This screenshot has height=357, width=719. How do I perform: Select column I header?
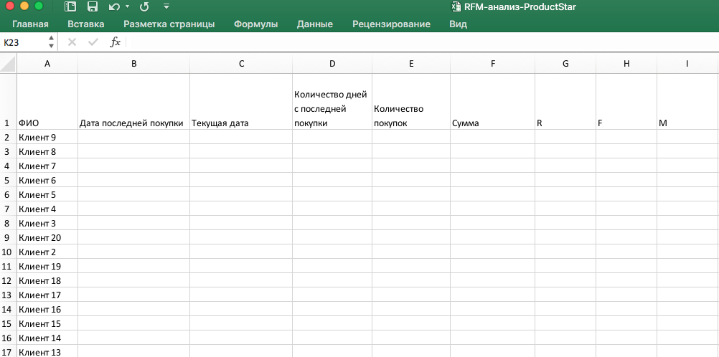point(687,64)
